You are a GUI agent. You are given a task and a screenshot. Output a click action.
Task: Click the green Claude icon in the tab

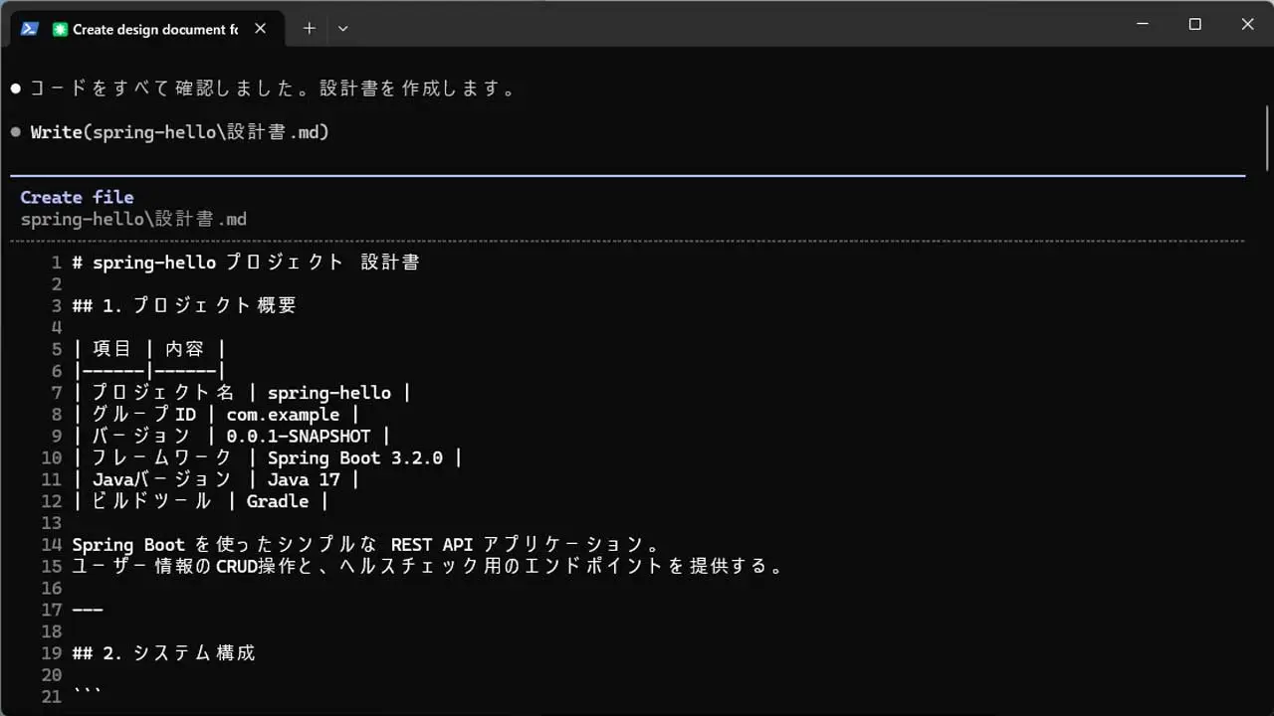[x=61, y=29]
